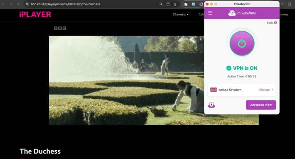The height and width of the screenshot is (159, 295).
Task: Click the search magnifier icon in the address bar
Action: tap(161, 4)
